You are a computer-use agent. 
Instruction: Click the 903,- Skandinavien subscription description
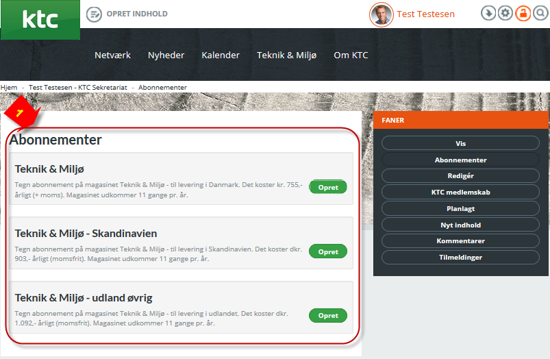click(x=158, y=253)
